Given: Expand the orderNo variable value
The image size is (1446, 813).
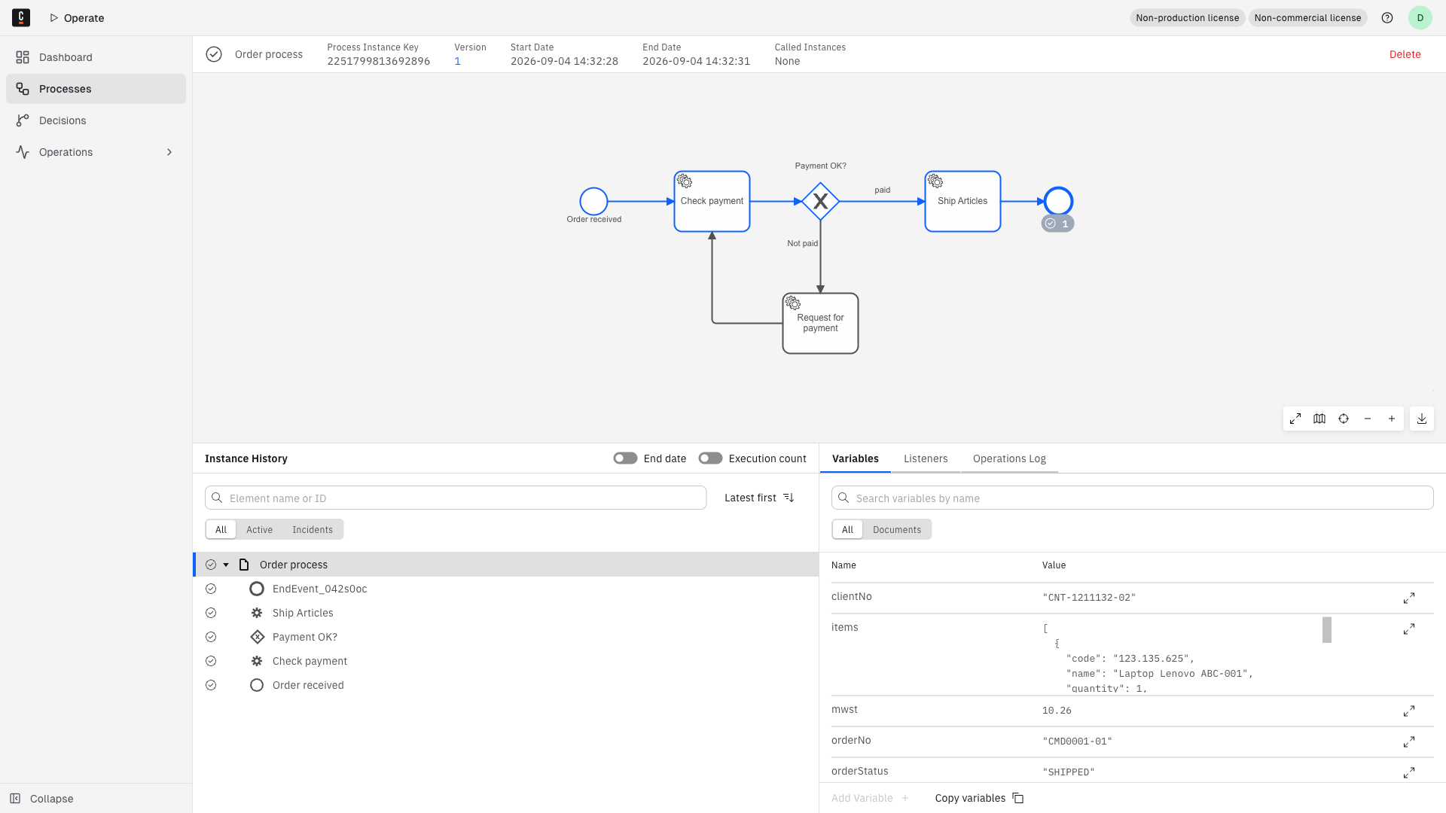Looking at the screenshot, I should [1409, 742].
